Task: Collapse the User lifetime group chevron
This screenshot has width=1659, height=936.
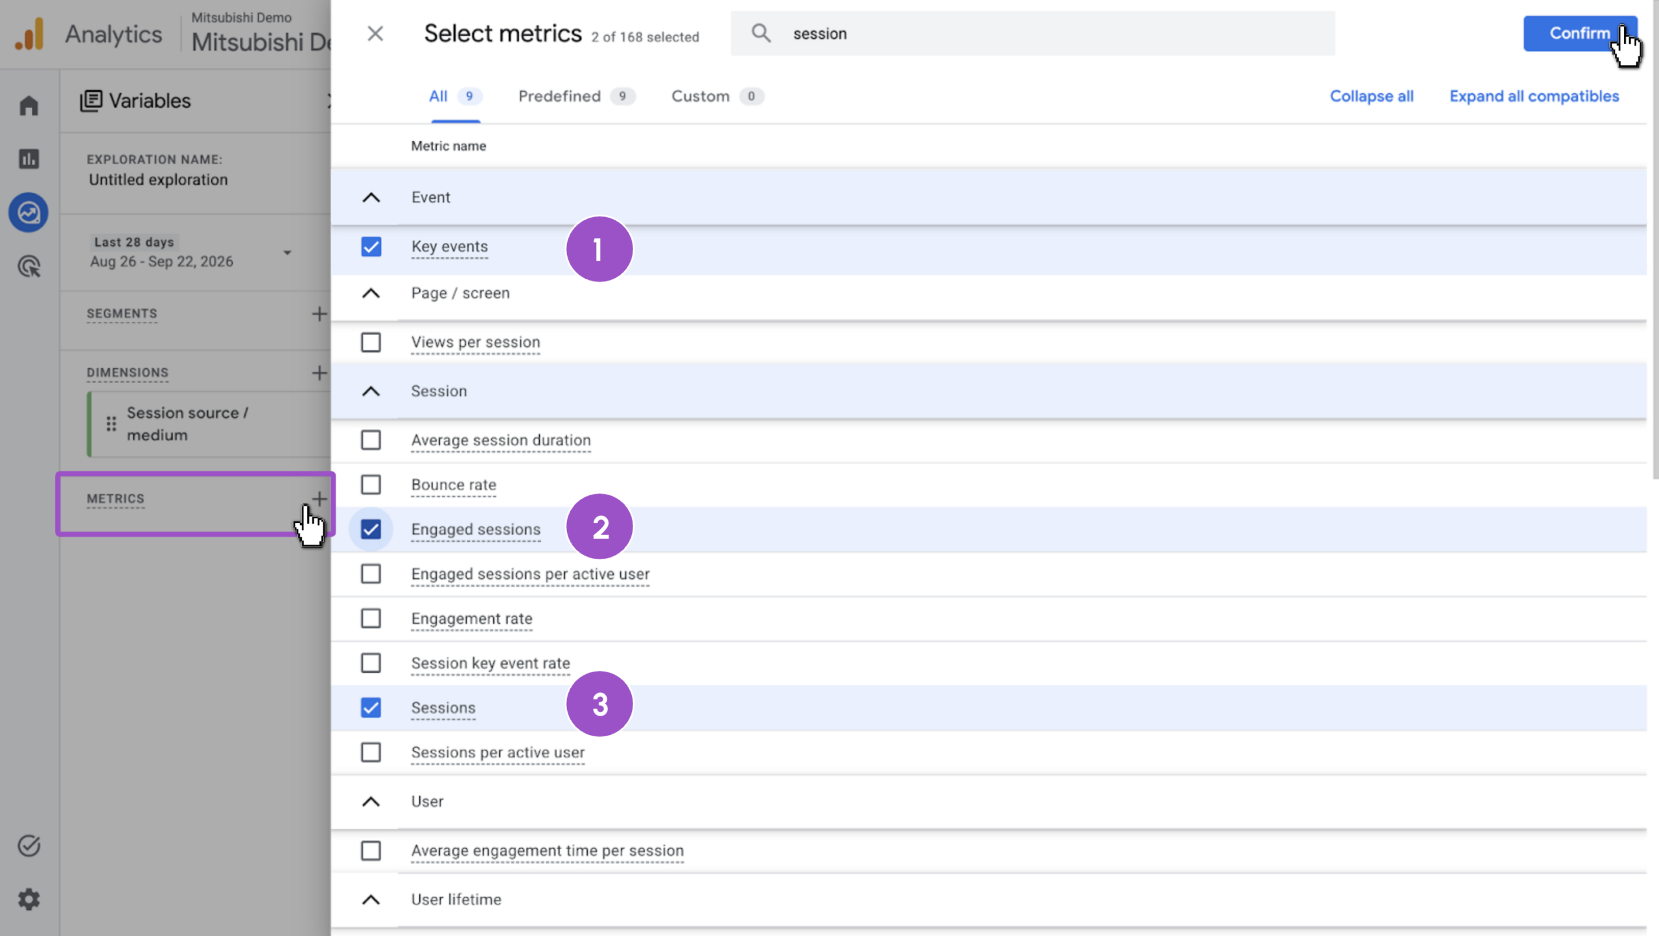Action: 371,900
